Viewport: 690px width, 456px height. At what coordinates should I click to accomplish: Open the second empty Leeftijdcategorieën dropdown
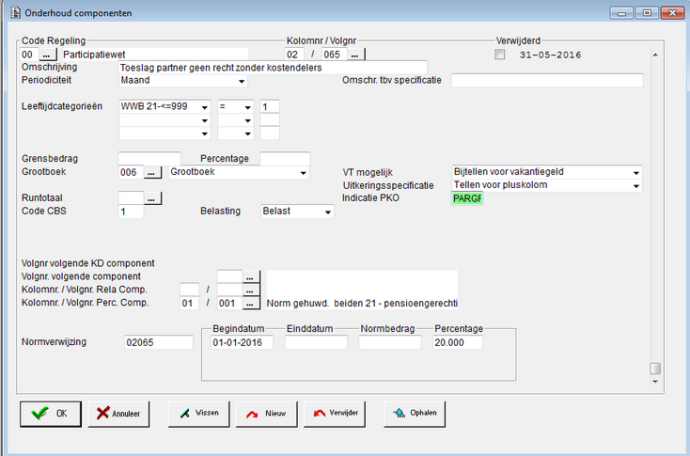tap(205, 120)
